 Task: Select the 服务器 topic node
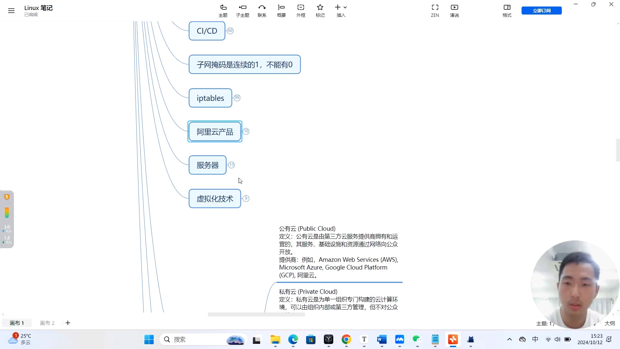click(x=208, y=165)
